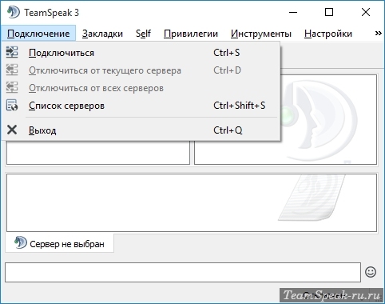Viewport: 385px width, 304px height.
Task: Open the Закладки menu
Action: (102, 34)
